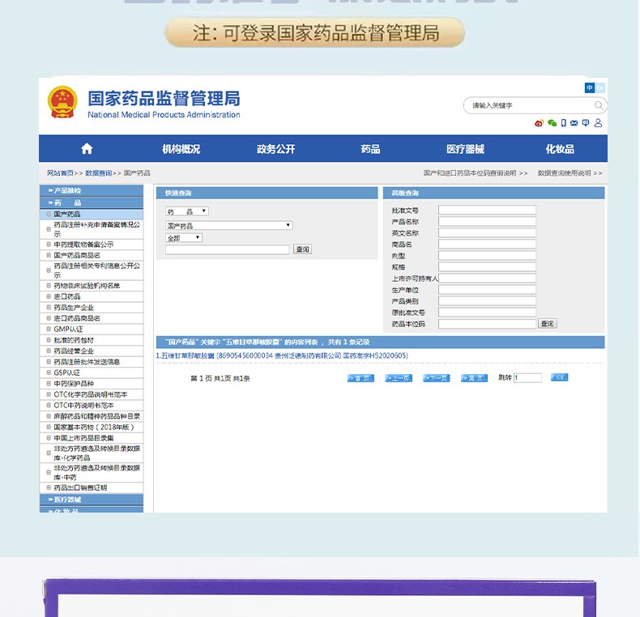Viewport: 640px width, 617px height.
Task: Focus the 商品名 input field
Action: coord(487,245)
